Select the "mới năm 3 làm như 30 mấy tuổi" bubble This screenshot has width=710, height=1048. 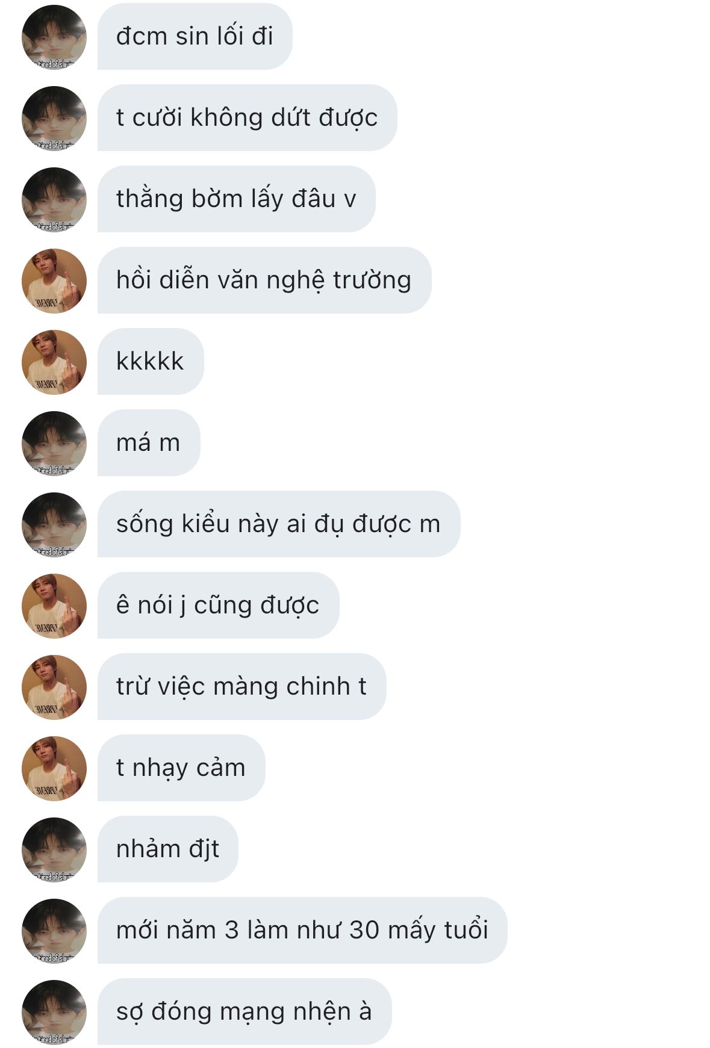pos(302,931)
